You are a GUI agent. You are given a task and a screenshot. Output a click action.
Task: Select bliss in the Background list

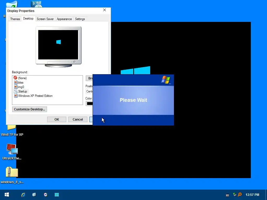coord(19,83)
